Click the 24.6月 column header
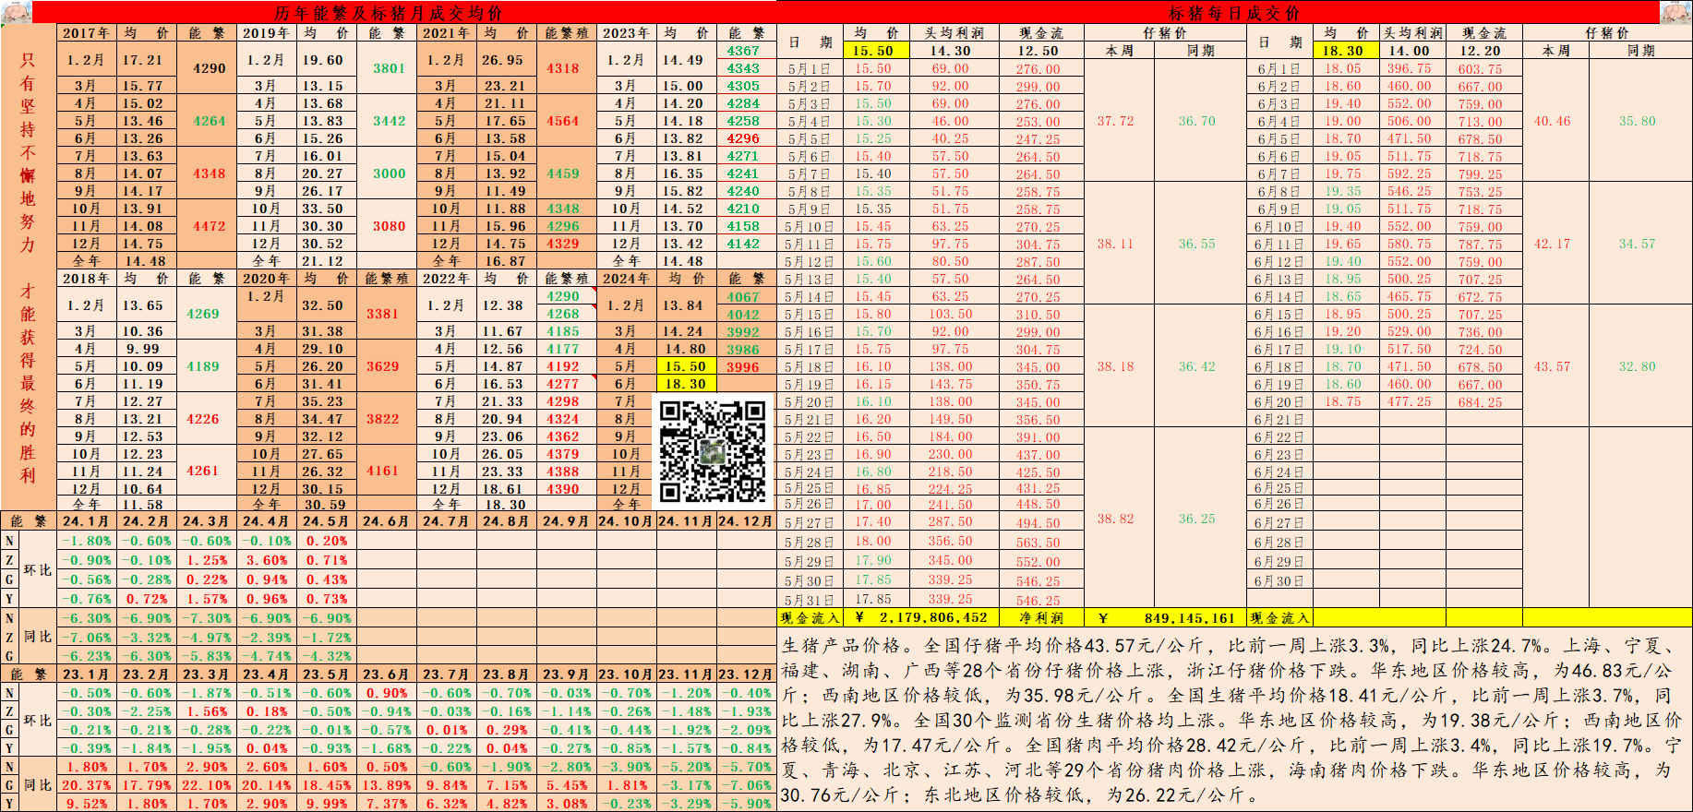This screenshot has width=1693, height=812. point(386,521)
